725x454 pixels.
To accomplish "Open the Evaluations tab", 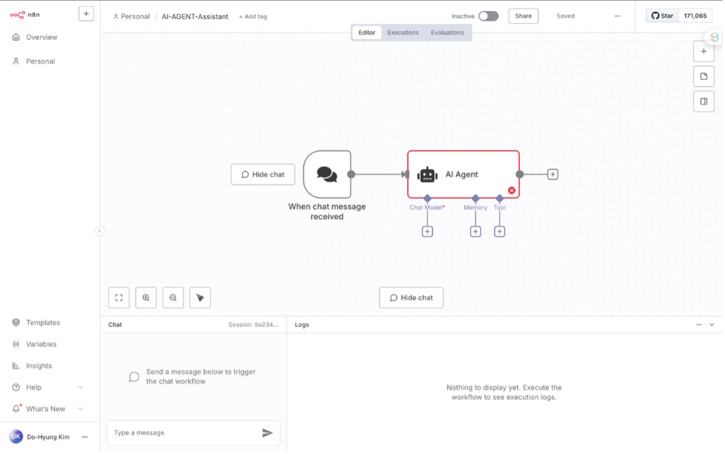I will (447, 33).
